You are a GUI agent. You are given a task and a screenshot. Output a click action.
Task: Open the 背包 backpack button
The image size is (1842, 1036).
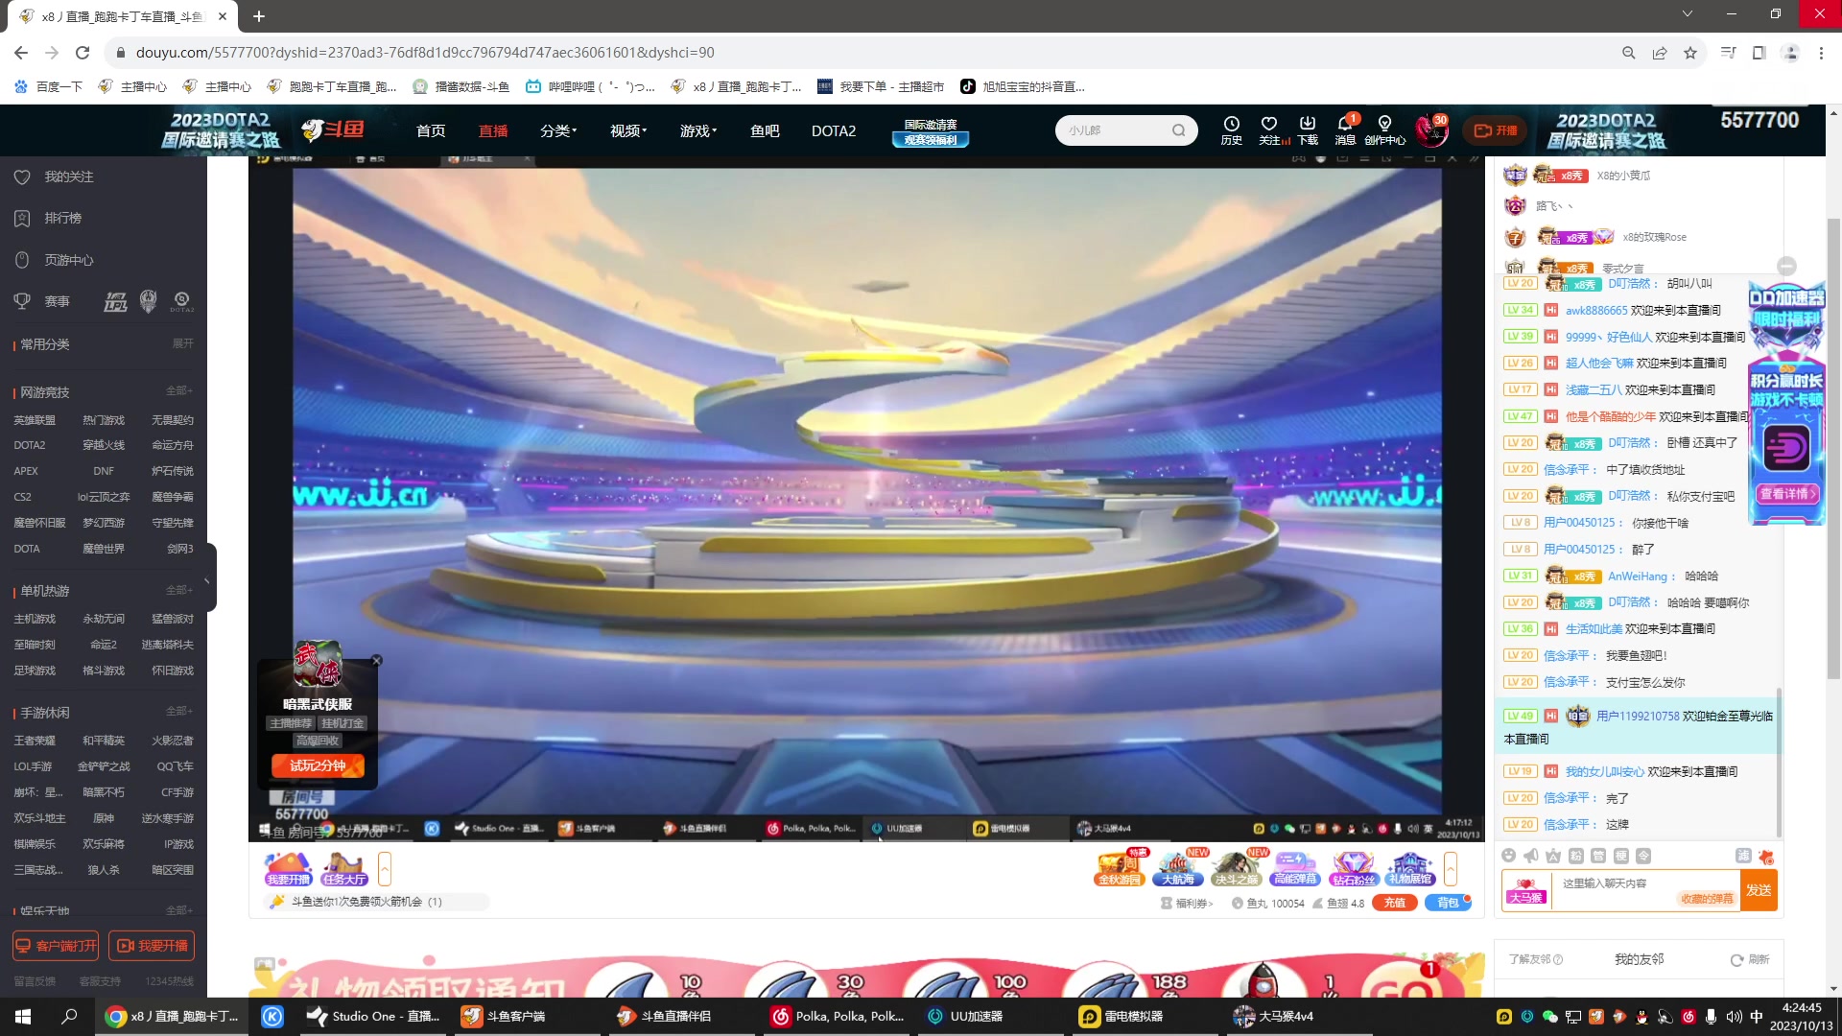[1447, 903]
